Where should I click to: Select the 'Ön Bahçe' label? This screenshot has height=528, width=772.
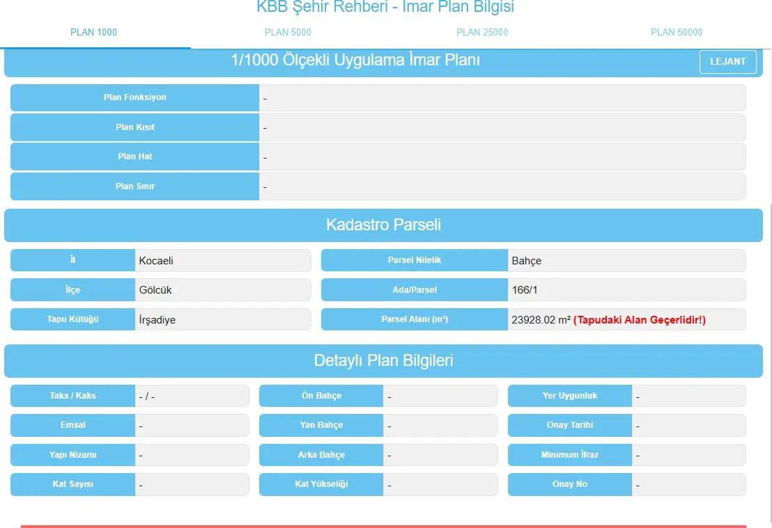(x=321, y=396)
